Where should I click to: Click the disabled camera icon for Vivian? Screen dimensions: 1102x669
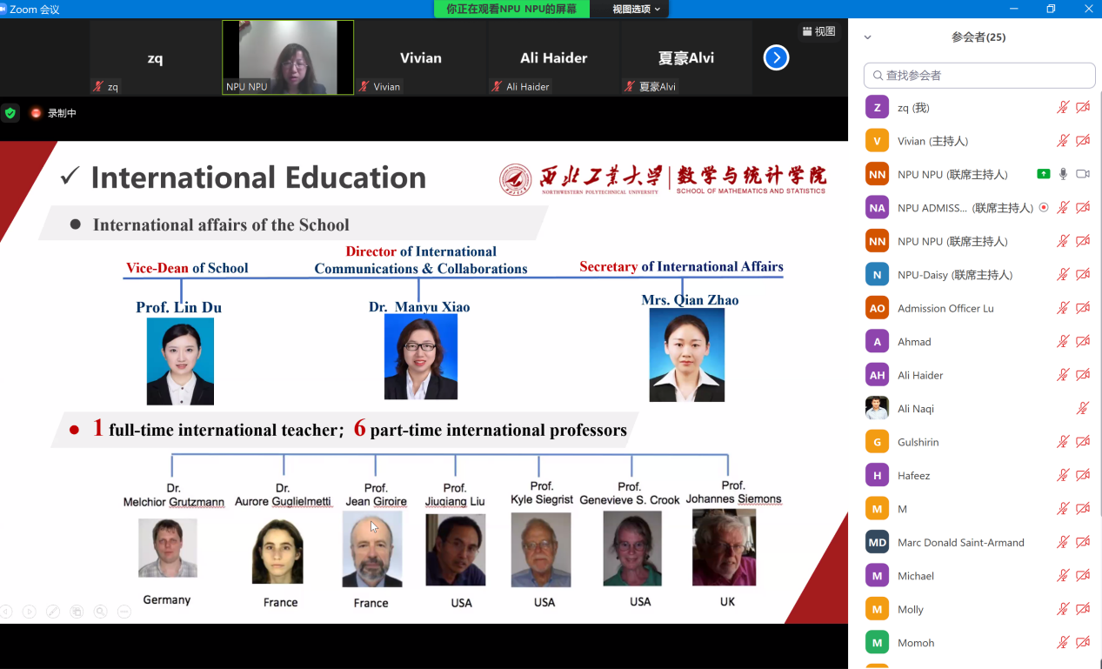pos(1083,141)
